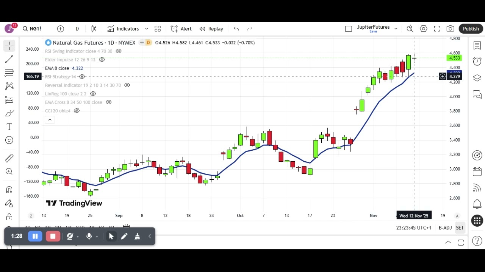Screen dimensions: 485x272
Task: Unhide the Reversal Indicator
Action: [127, 85]
